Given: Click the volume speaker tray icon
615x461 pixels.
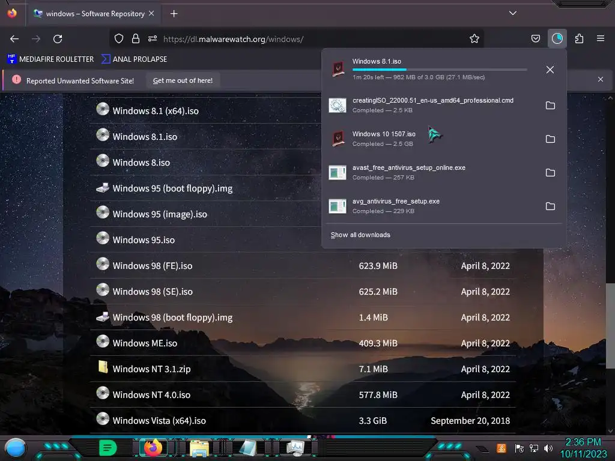Looking at the screenshot, I should click(x=548, y=448).
